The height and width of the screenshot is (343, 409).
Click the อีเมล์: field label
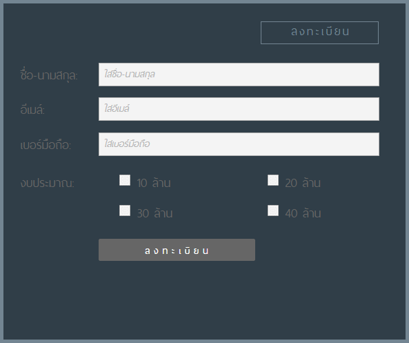click(32, 110)
